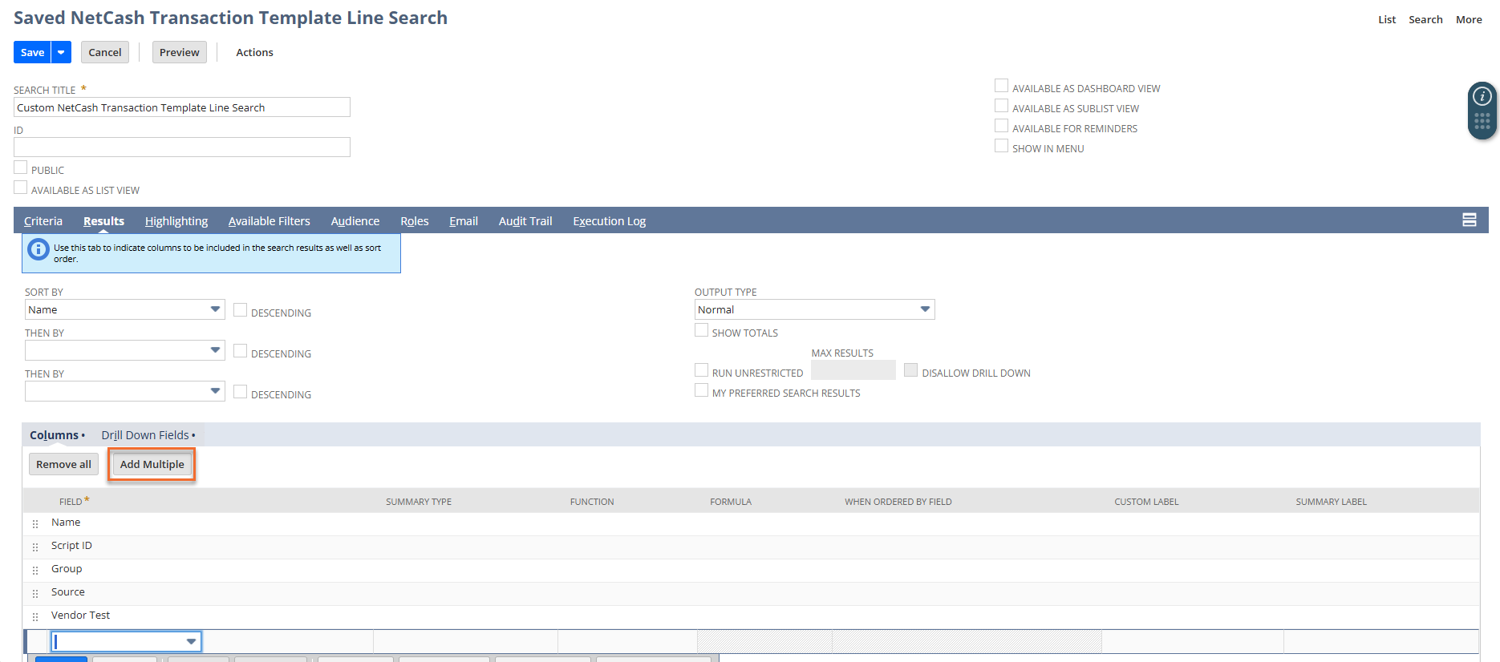The height and width of the screenshot is (662, 1500).
Task: Open the Available Filters tab
Action: coord(269,221)
